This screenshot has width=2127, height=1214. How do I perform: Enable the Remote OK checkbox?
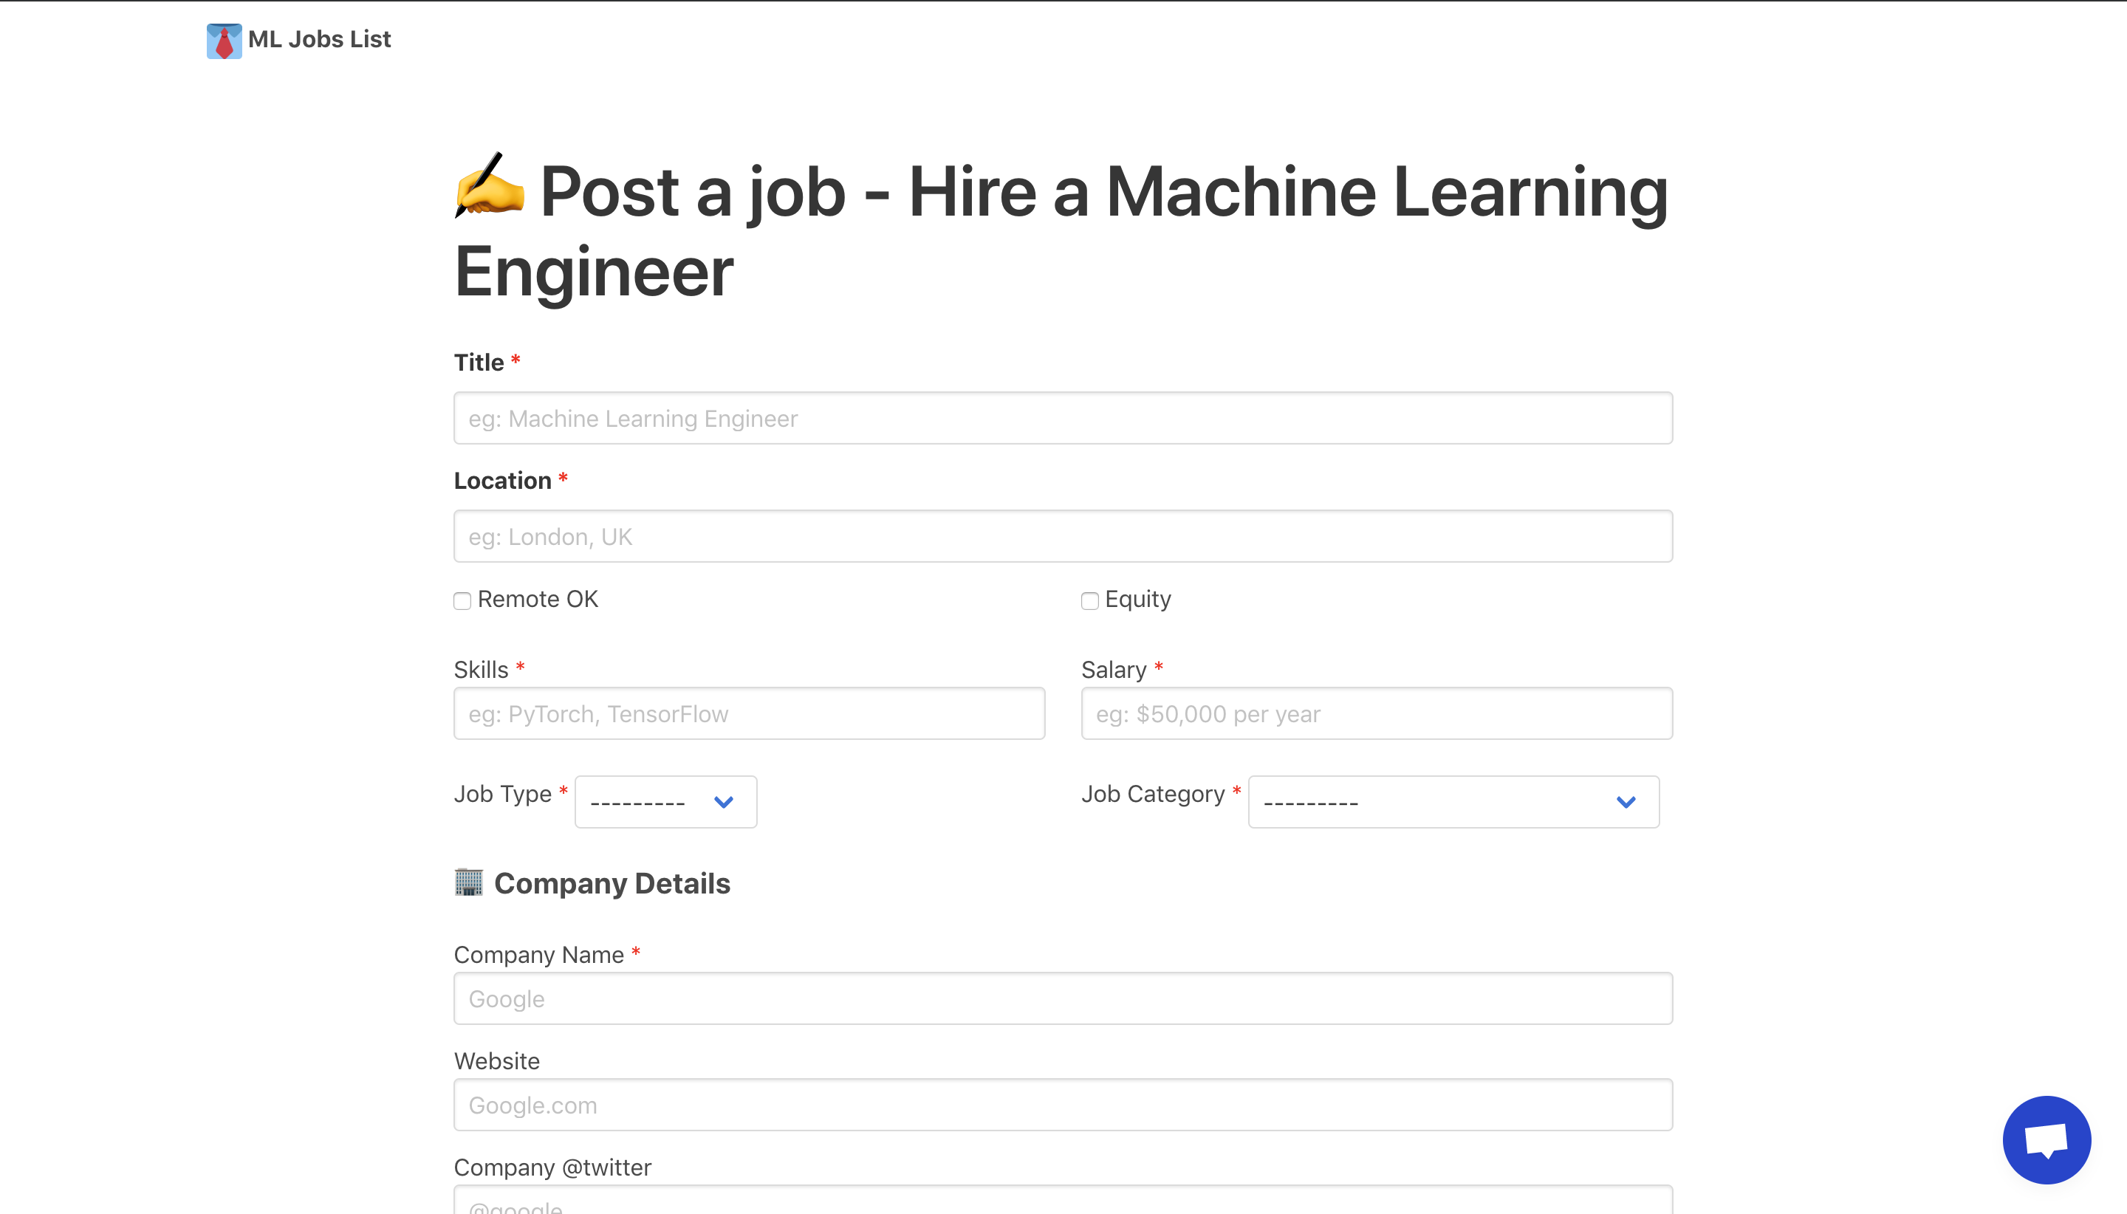tap(462, 600)
